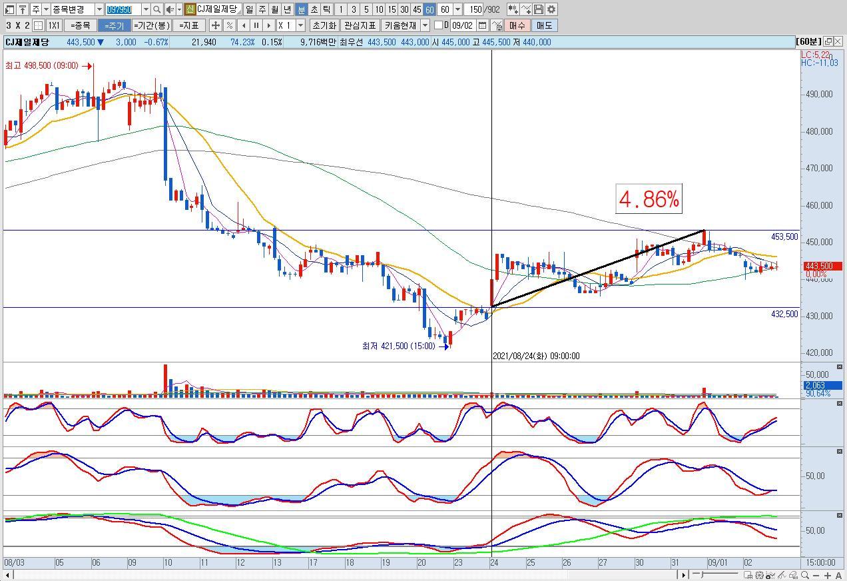The width and height of the screenshot is (847, 581).
Task: Click the 관심지표 button
Action: point(360,25)
